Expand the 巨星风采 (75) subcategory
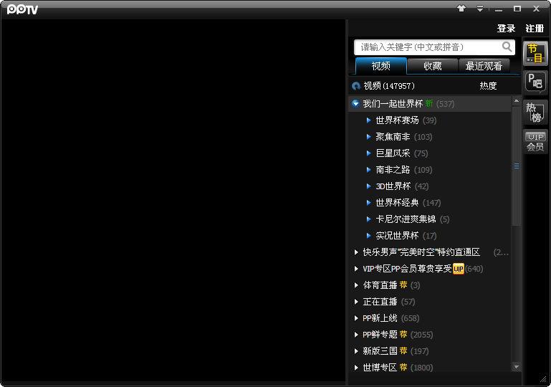The image size is (551, 387). [368, 153]
